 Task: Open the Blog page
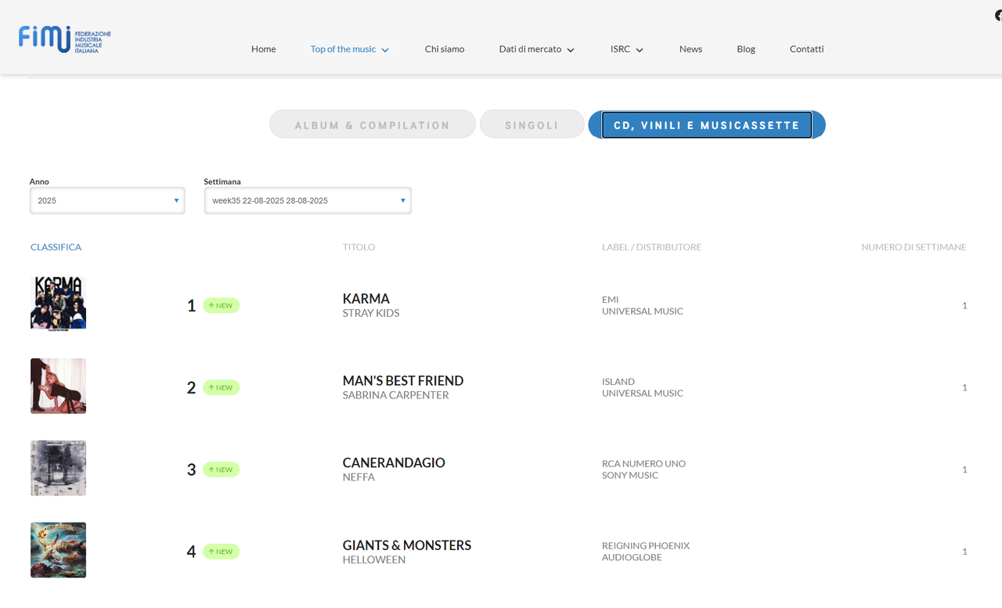pyautogui.click(x=746, y=49)
